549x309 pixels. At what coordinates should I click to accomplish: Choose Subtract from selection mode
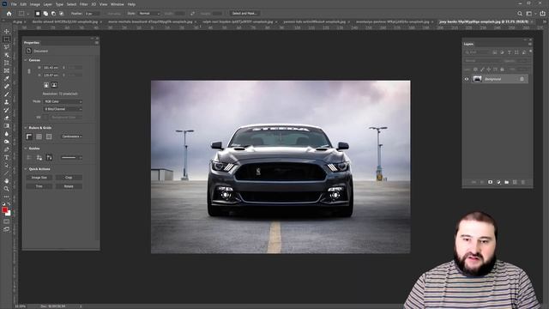[53, 14]
